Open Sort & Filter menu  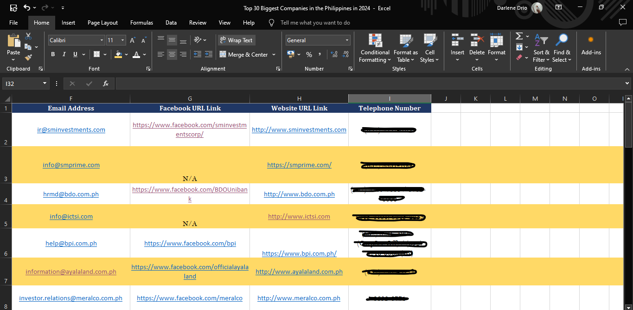coord(541,48)
